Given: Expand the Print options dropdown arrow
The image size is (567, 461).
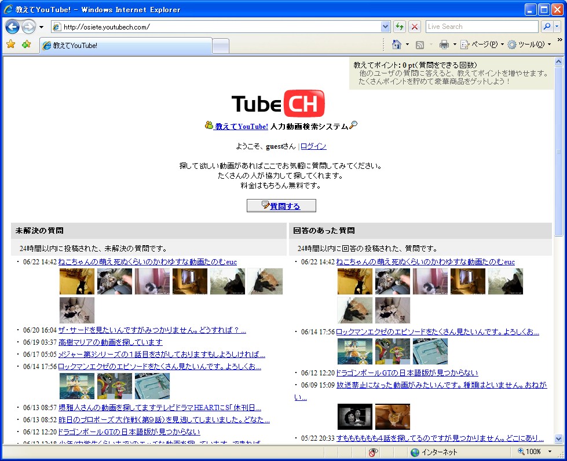Looking at the screenshot, I should point(455,45).
